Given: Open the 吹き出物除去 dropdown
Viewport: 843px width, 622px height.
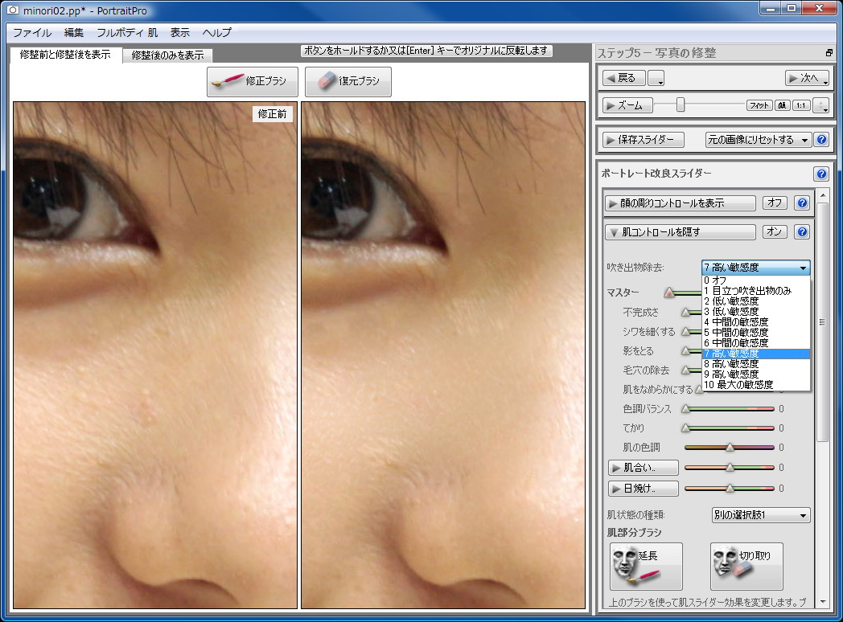Looking at the screenshot, I should tap(756, 268).
